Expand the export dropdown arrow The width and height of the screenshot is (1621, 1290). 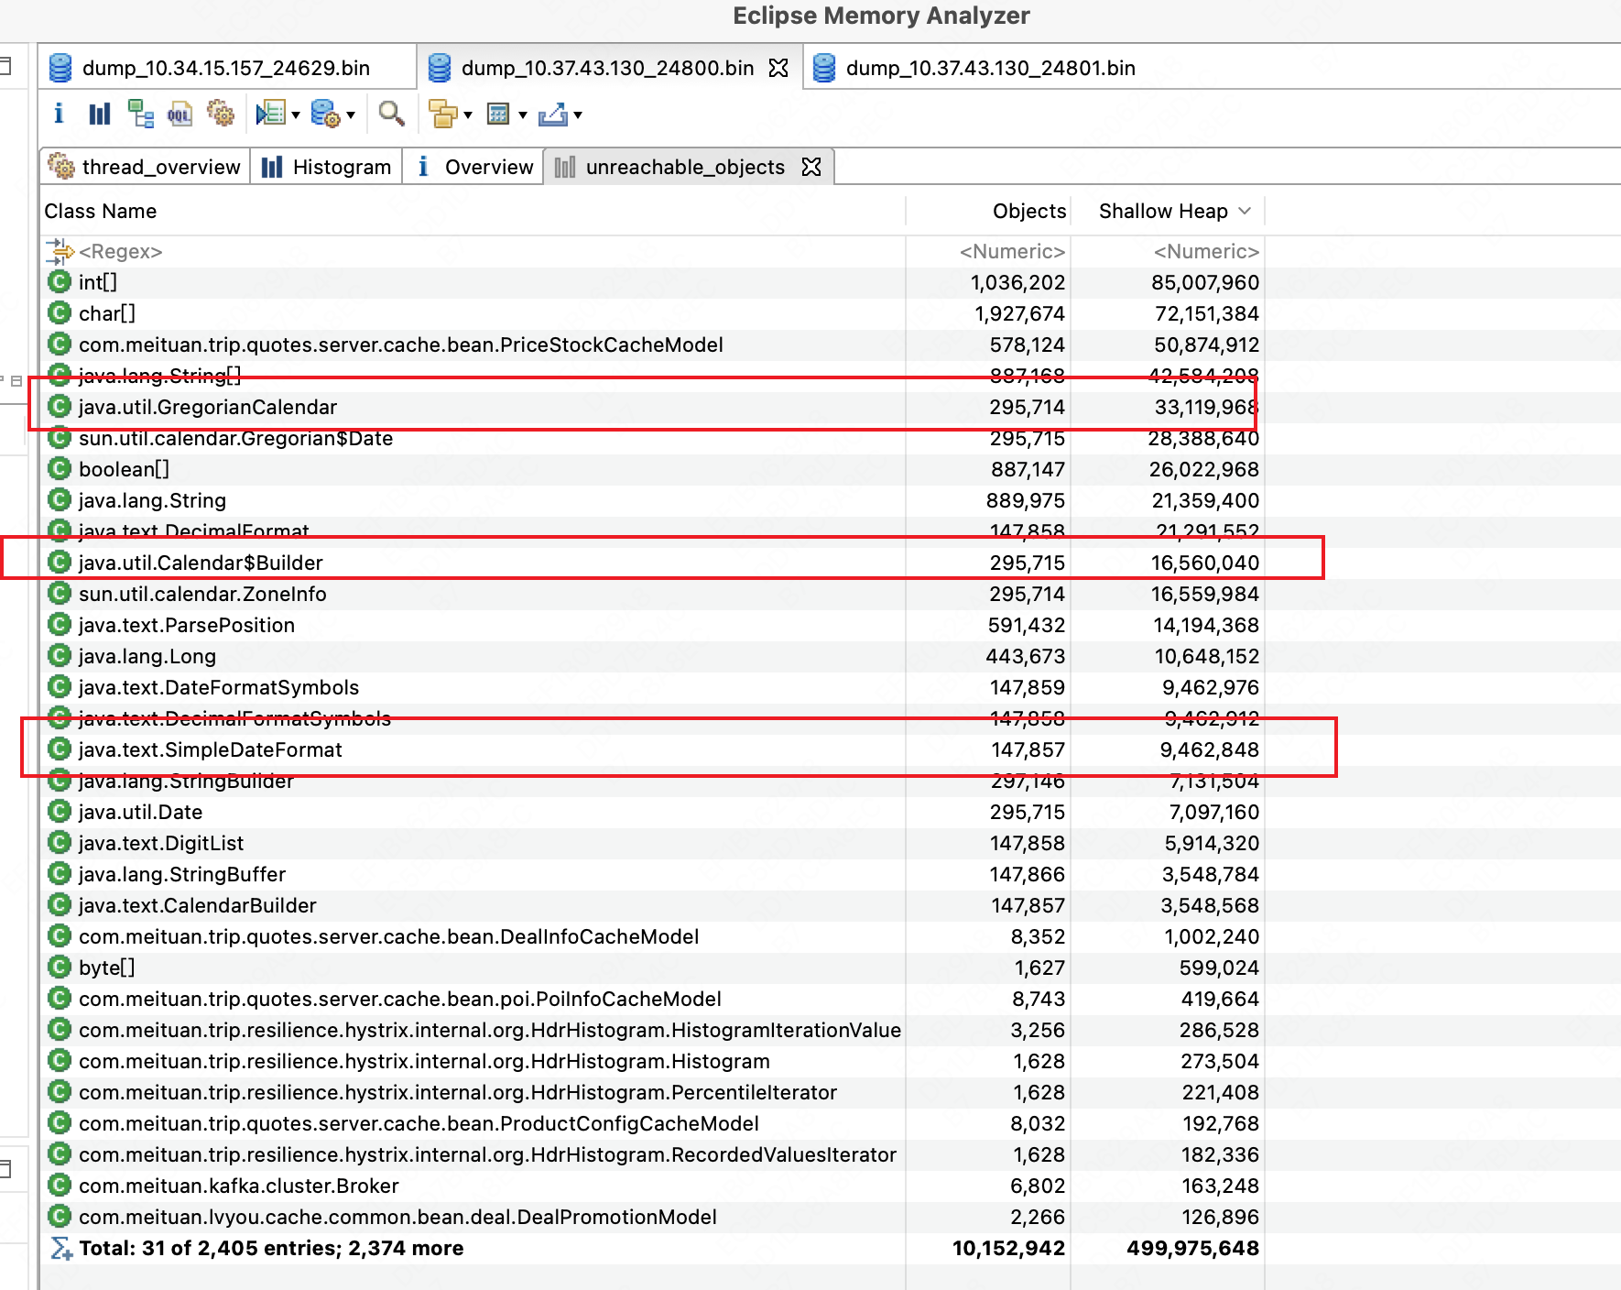(x=577, y=115)
